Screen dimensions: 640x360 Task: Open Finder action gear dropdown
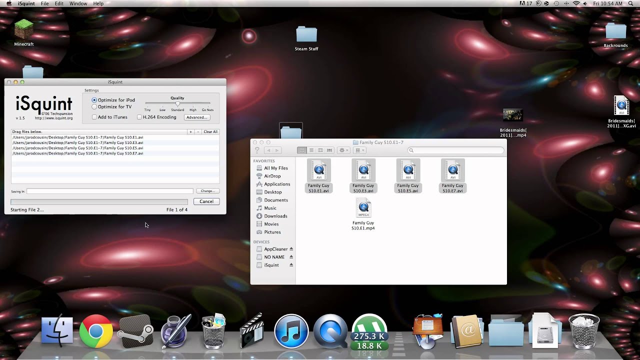344,150
